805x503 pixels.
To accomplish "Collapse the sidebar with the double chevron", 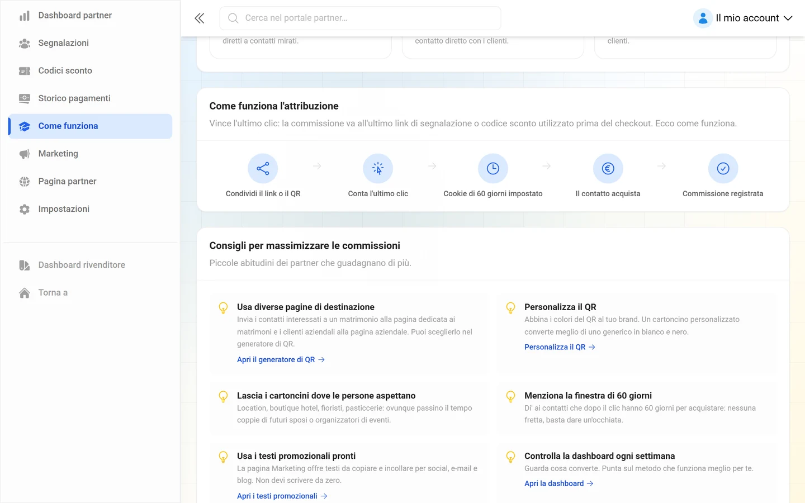I will pos(200,18).
